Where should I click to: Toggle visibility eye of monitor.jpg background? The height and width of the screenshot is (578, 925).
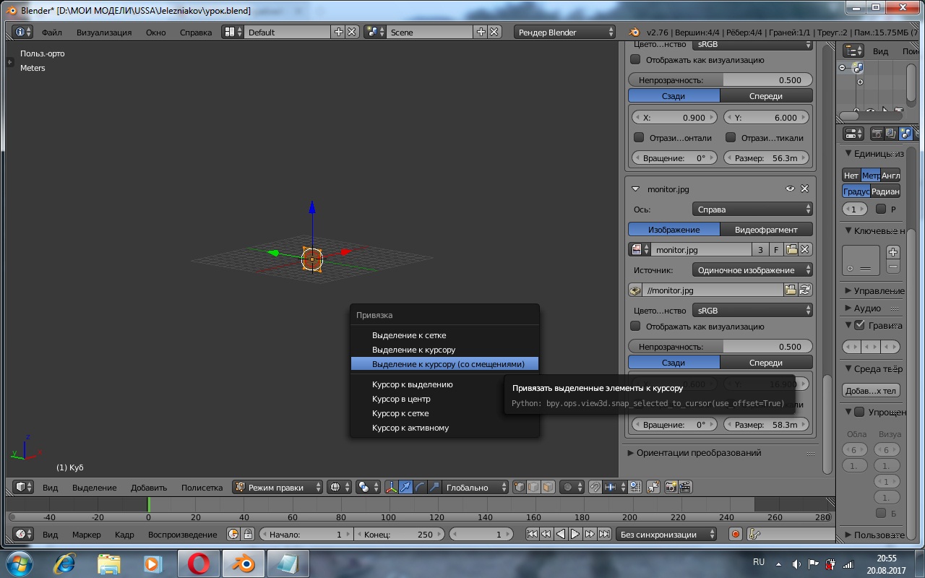click(x=790, y=189)
